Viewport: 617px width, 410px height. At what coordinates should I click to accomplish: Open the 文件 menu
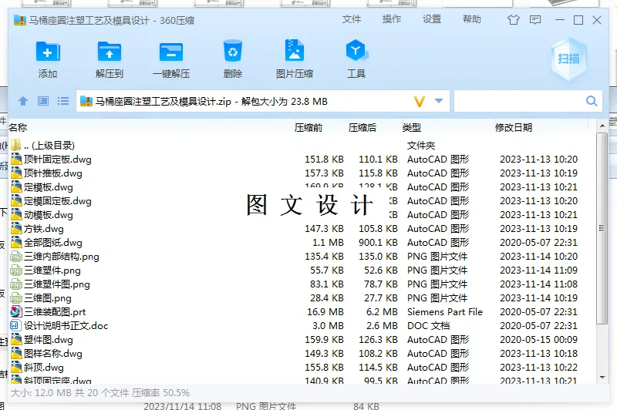coord(352,19)
